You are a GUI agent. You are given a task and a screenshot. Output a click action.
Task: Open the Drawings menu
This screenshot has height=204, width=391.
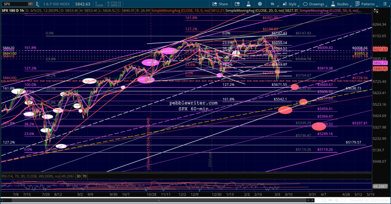coord(314,4)
